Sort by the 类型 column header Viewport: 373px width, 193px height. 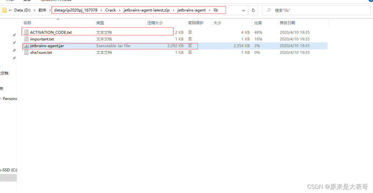pyautogui.click(x=100, y=23)
